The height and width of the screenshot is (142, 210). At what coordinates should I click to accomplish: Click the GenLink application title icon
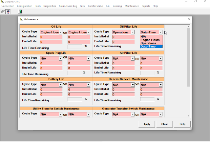coord(2,2)
